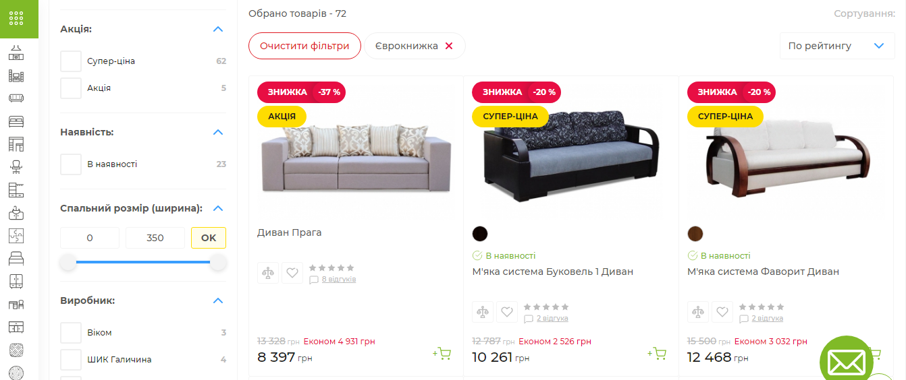This screenshot has width=906, height=380.
Task: Add Буковель 1 Диван to cart
Action: [657, 353]
